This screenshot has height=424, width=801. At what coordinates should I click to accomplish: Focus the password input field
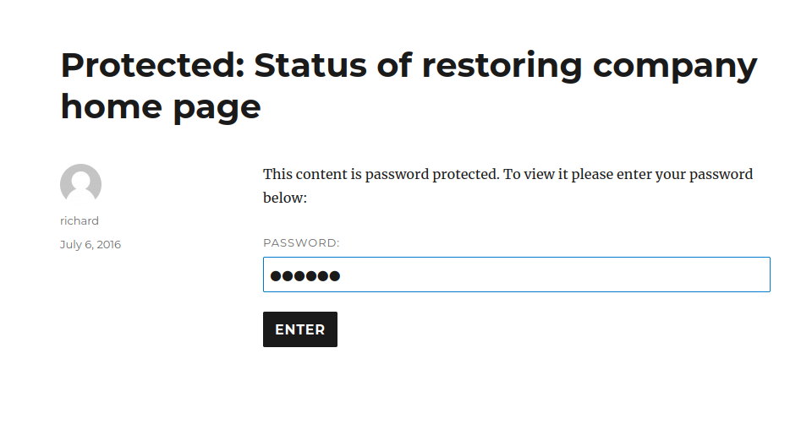click(516, 275)
